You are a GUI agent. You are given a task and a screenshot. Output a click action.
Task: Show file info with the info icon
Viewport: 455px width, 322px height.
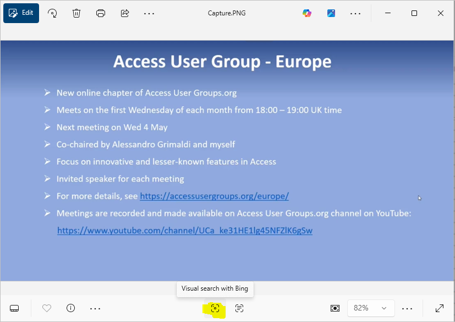tap(70, 308)
